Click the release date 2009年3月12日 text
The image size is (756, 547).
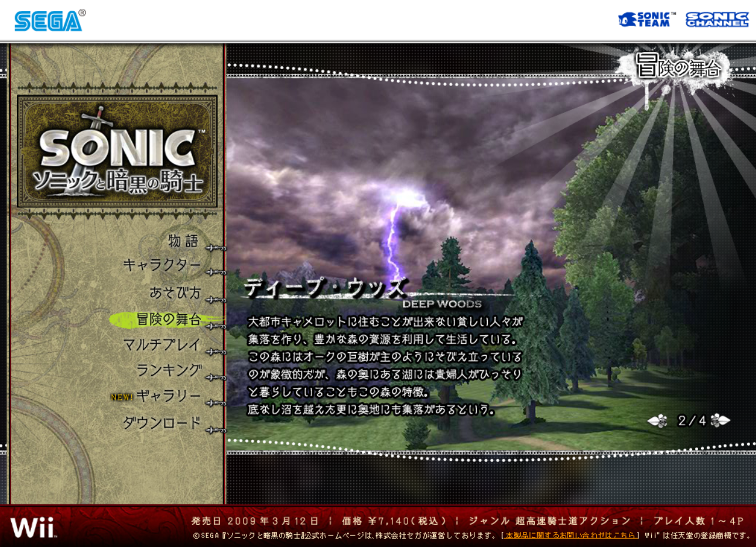point(255,521)
